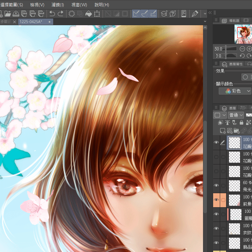The height and width of the screenshot is (252, 252).
Task: Zoom out with the minus icon in the navigator
Action: (x=242, y=49)
